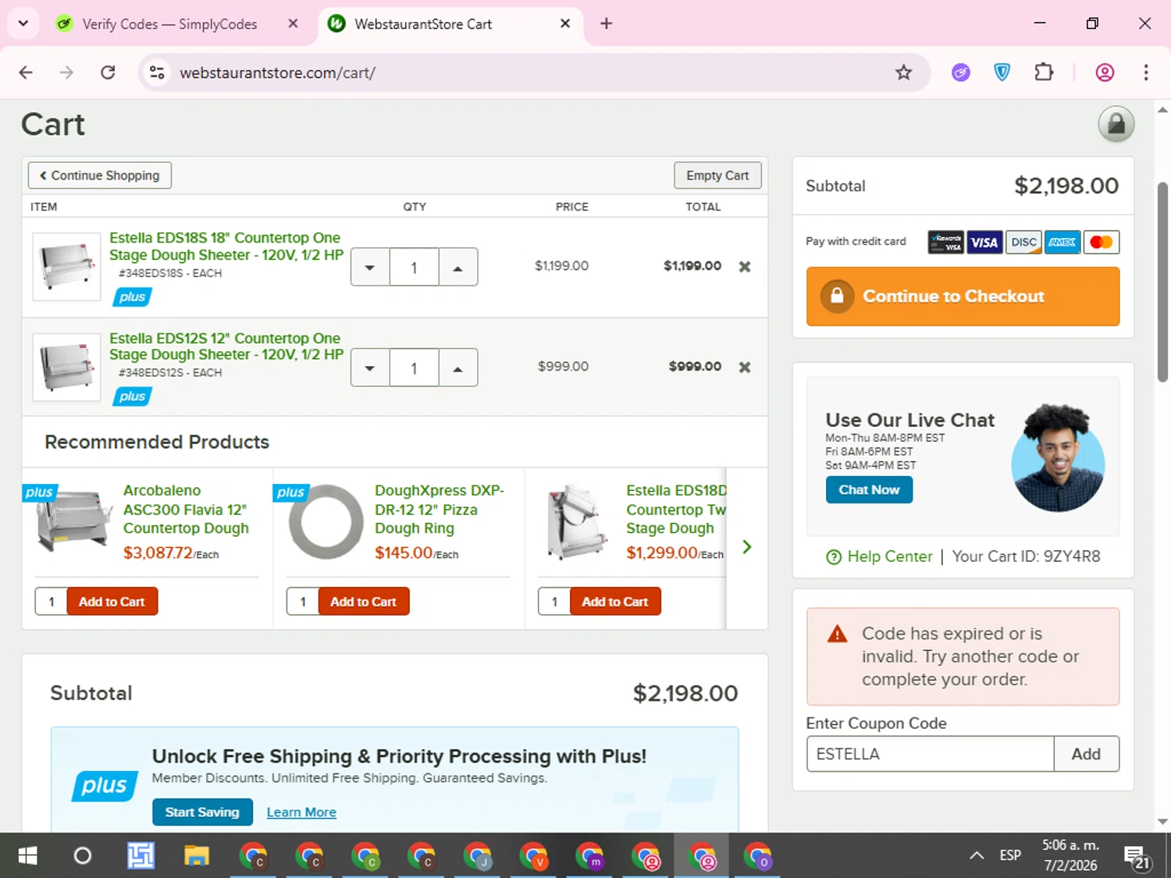
Task: Click the address bar URL
Action: point(277,73)
